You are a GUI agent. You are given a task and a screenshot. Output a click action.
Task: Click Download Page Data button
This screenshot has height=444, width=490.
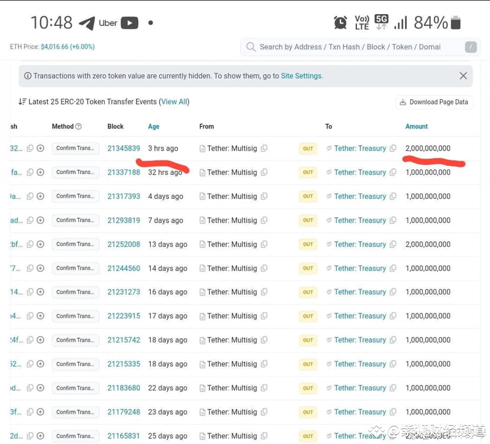tap(434, 102)
